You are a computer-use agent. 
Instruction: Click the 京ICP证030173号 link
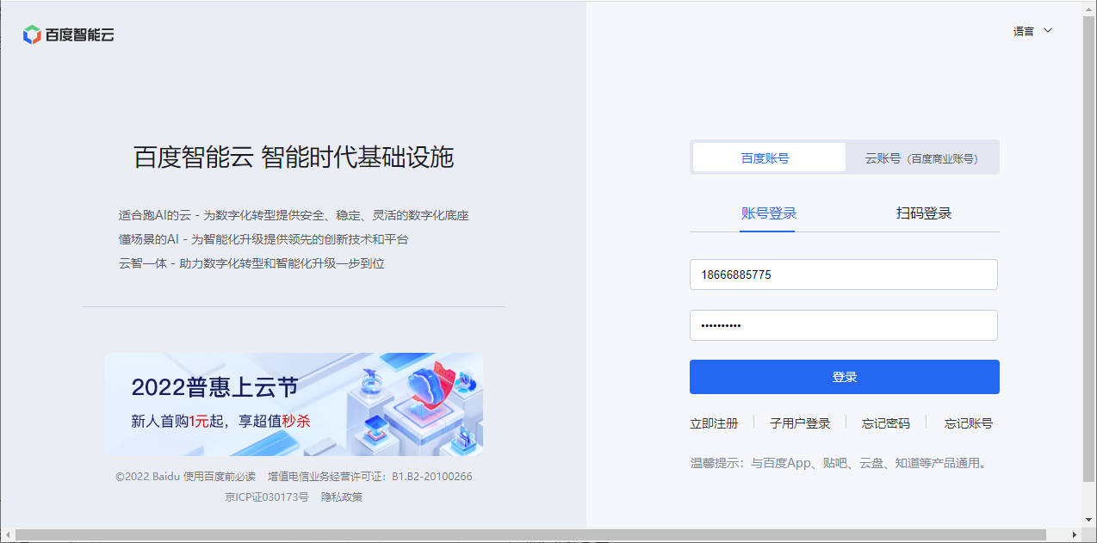coord(267,497)
